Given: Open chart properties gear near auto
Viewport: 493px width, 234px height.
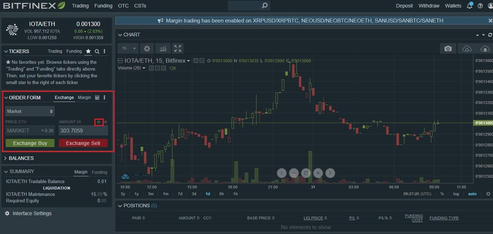Looking at the screenshot, I should pyautogui.click(x=488, y=194).
